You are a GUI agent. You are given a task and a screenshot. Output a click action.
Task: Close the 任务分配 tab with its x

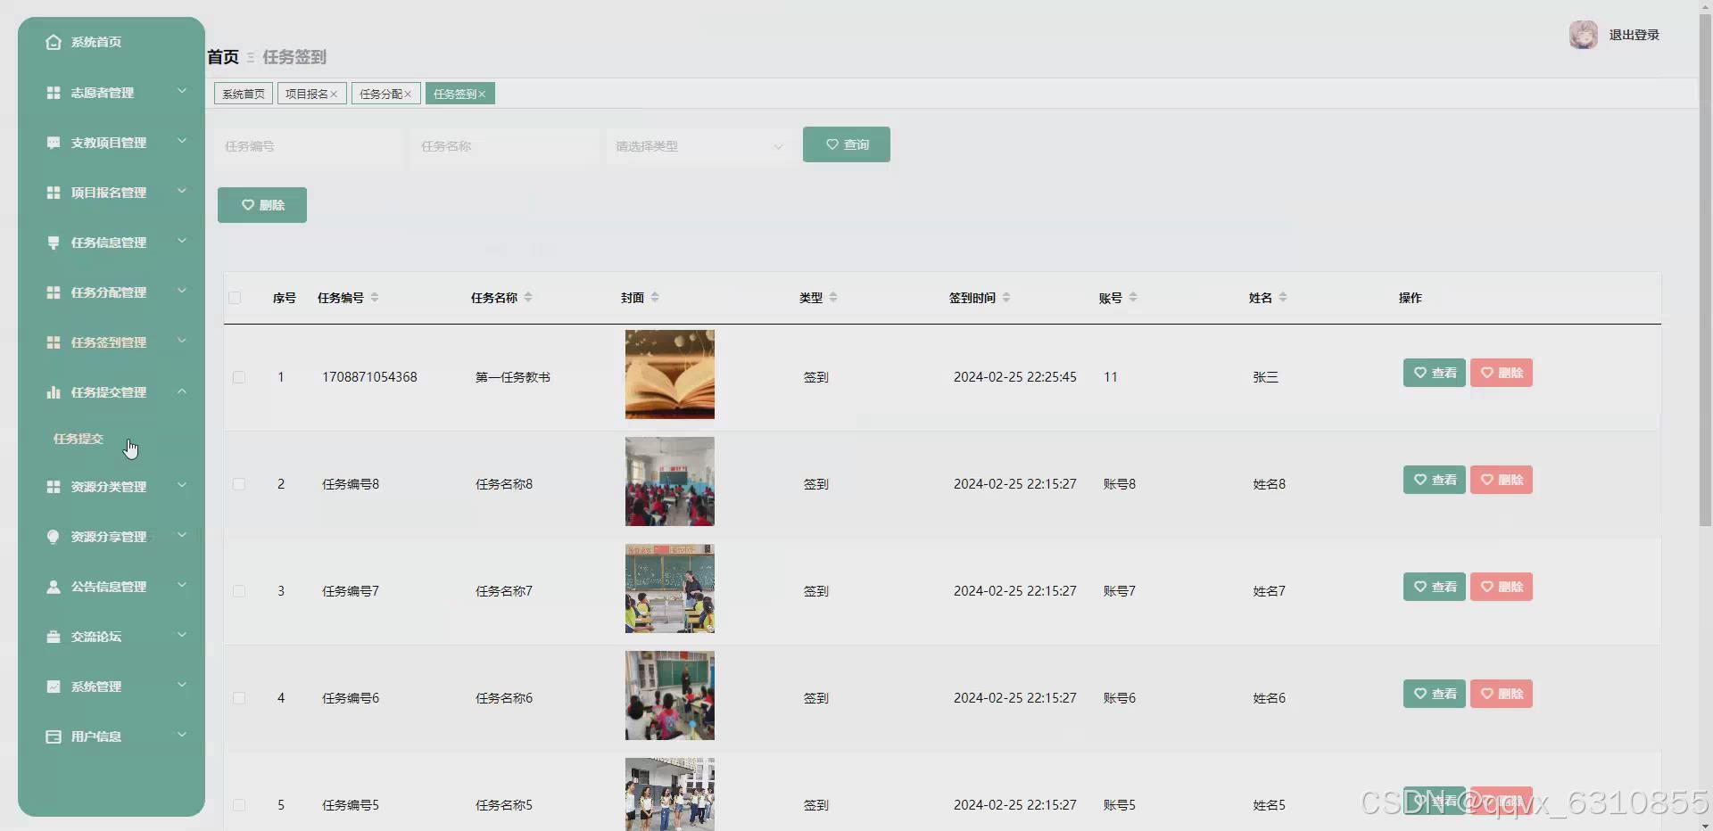[408, 95]
